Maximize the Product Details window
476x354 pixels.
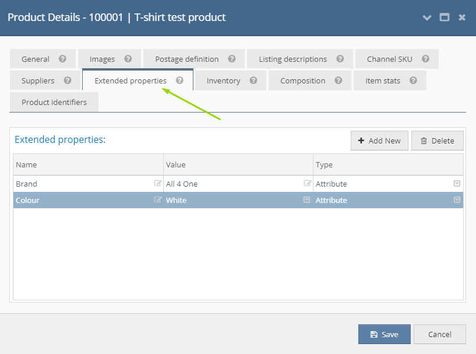444,17
